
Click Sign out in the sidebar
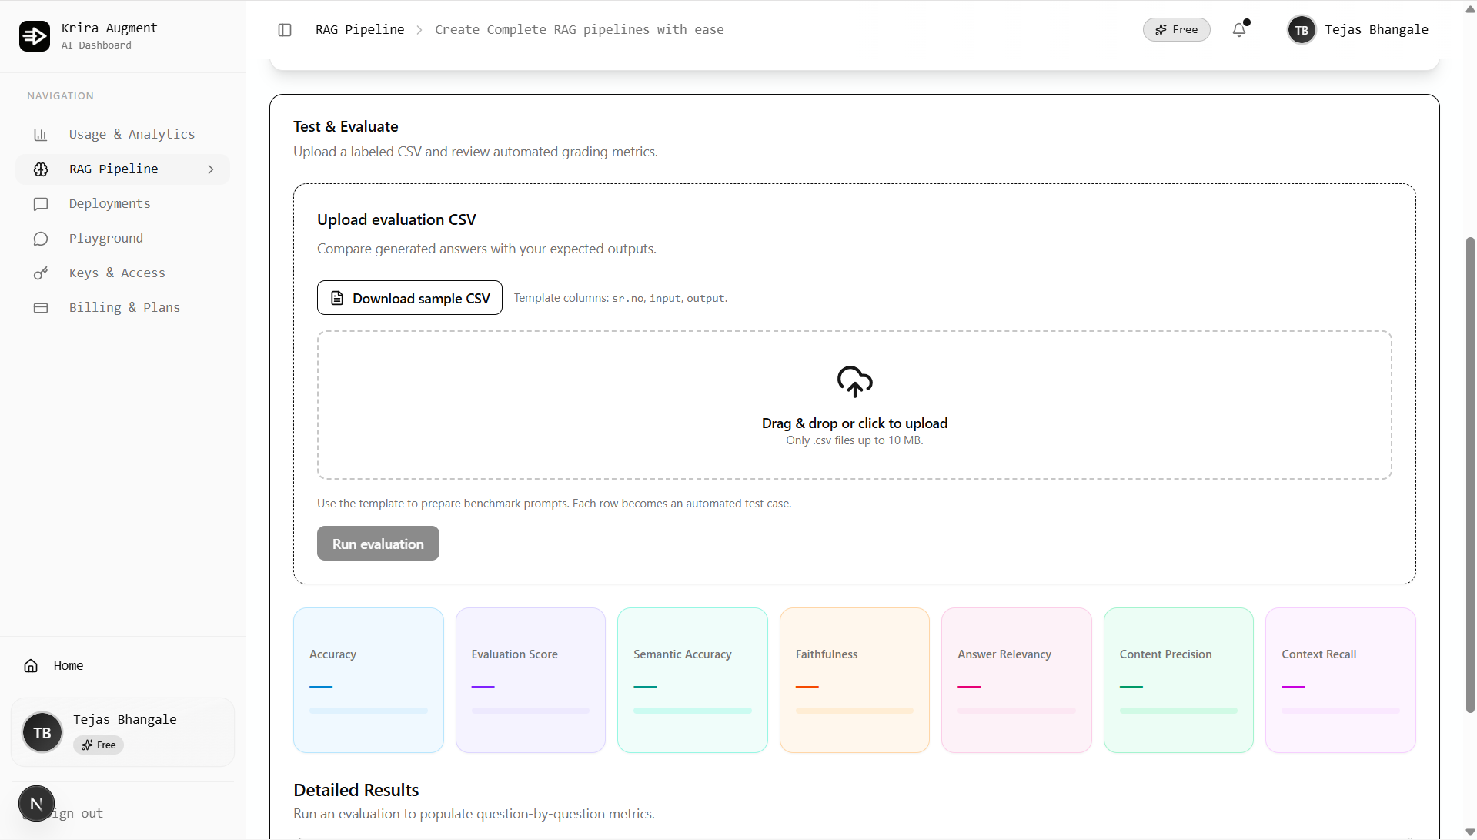pos(77,814)
